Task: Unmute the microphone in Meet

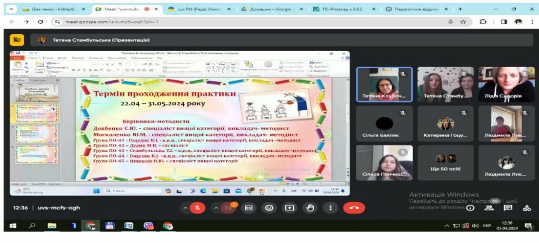Action: click(198, 208)
